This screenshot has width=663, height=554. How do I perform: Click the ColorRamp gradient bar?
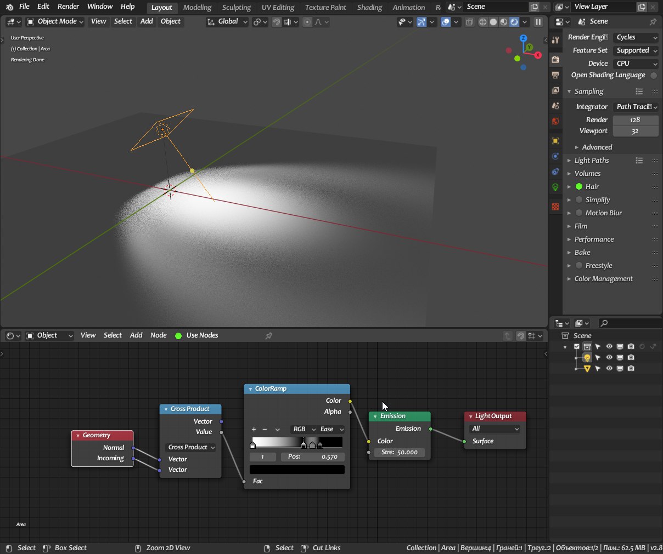point(297,442)
